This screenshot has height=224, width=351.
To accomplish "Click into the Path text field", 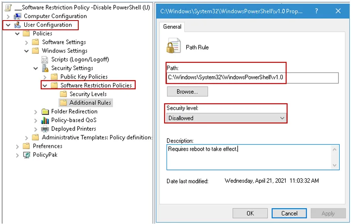I will click(252, 77).
